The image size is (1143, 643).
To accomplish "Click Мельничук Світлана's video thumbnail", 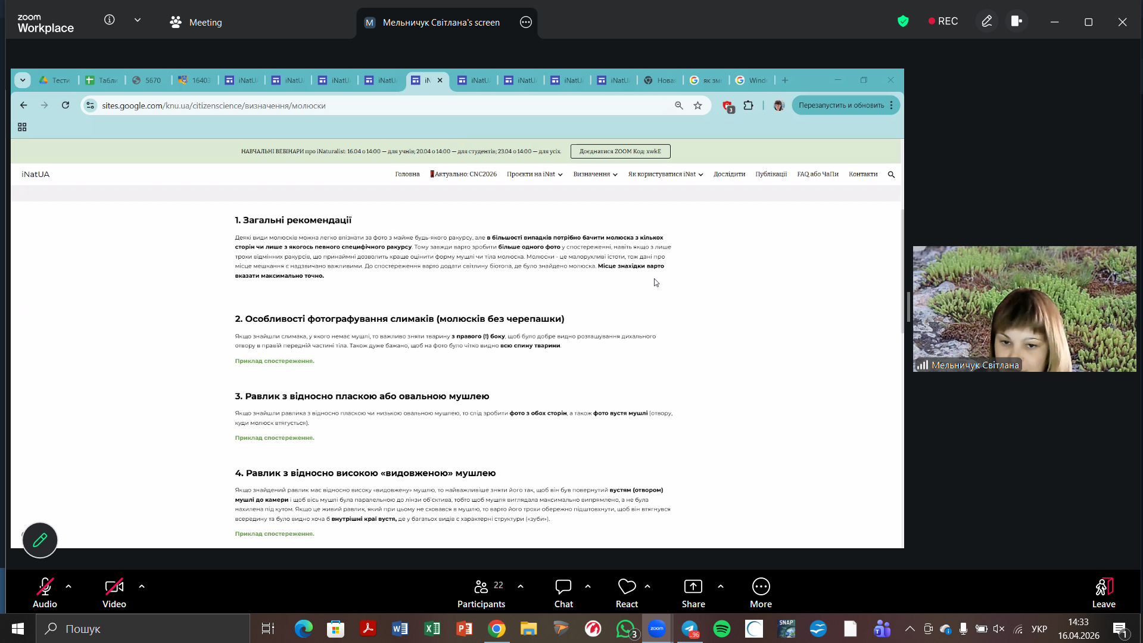I will tap(1024, 309).
